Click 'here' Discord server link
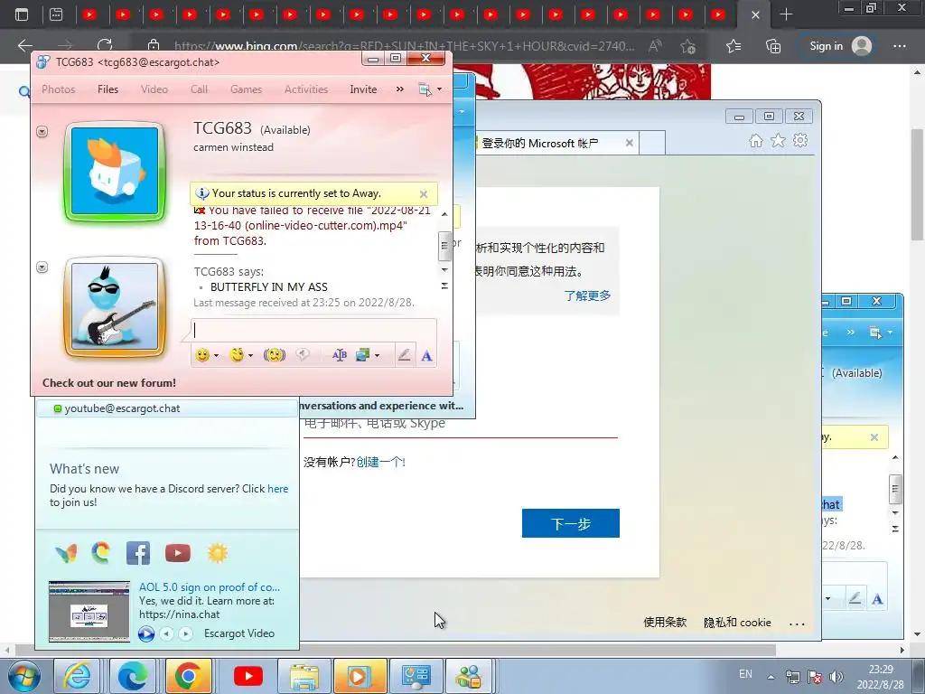 click(x=278, y=489)
